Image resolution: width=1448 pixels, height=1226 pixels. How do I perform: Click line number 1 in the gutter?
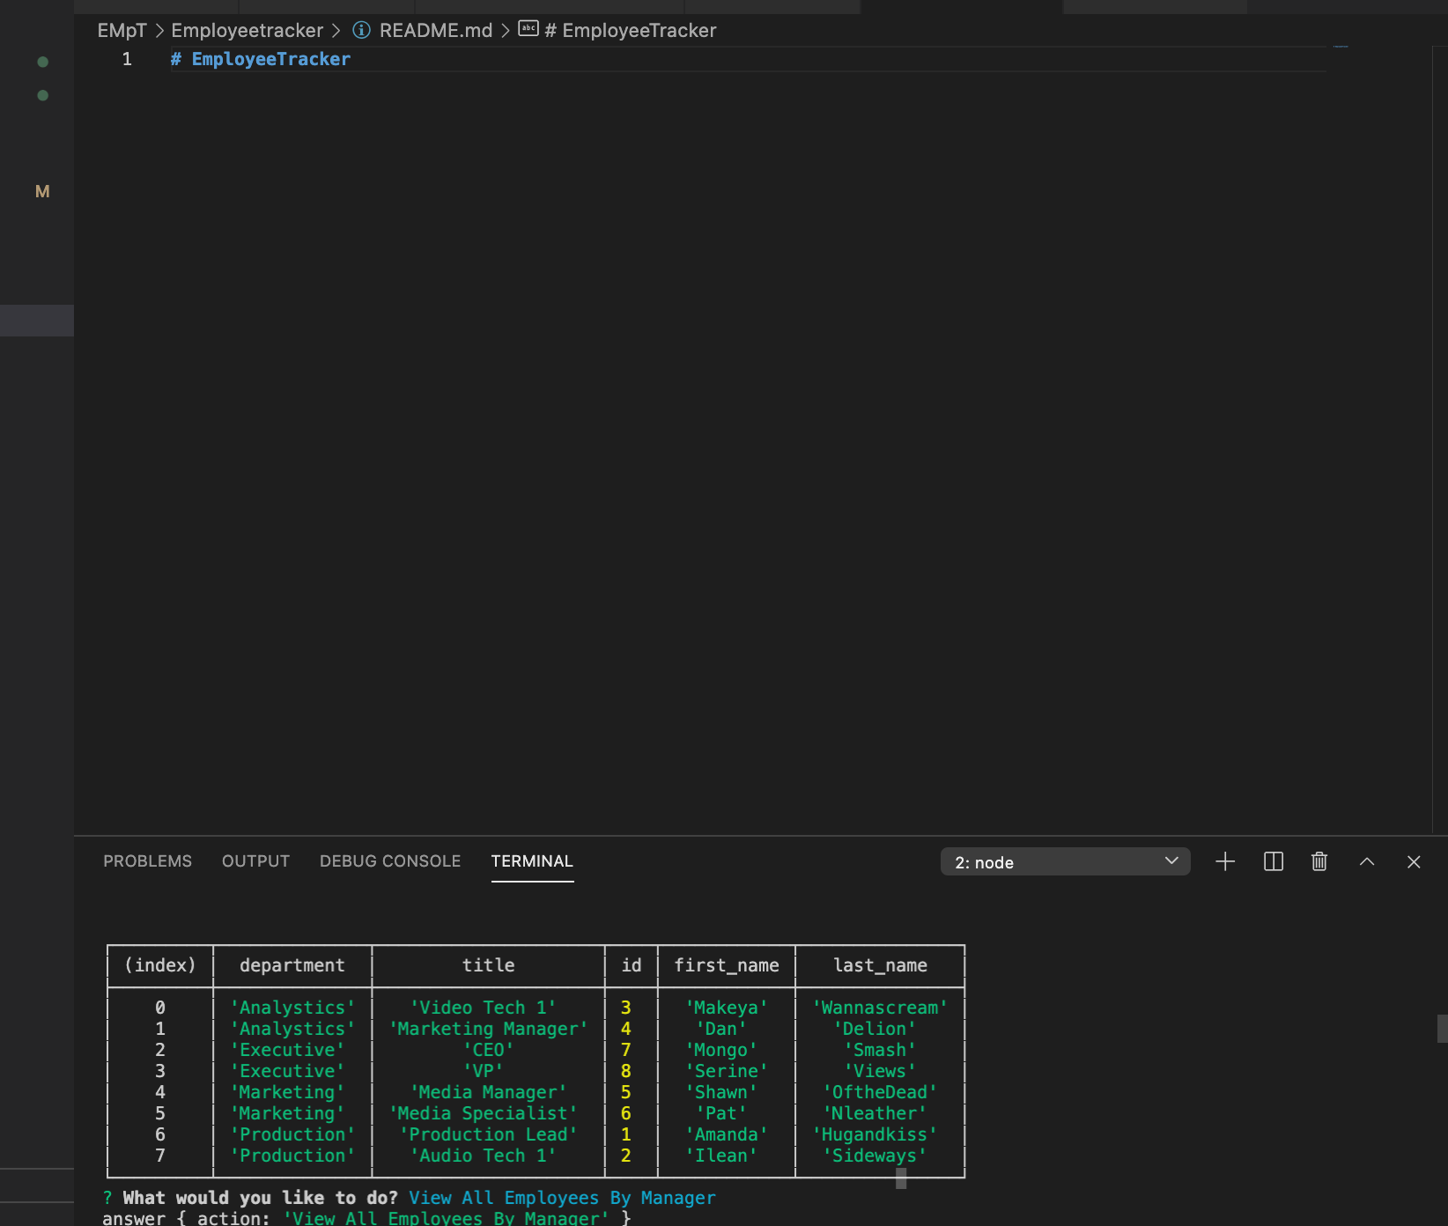(127, 59)
